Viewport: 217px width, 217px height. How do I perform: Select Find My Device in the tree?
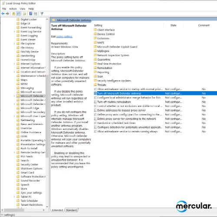click(30, 52)
